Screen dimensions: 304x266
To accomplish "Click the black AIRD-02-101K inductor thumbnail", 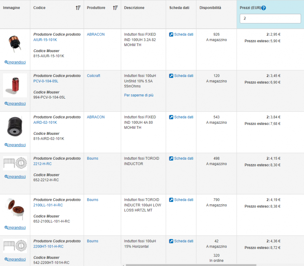I will pyautogui.click(x=15, y=127).
